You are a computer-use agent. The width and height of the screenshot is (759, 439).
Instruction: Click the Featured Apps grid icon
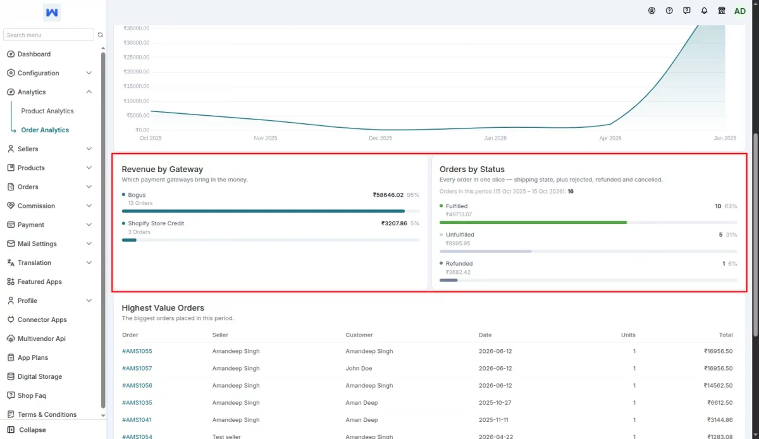[11, 282]
